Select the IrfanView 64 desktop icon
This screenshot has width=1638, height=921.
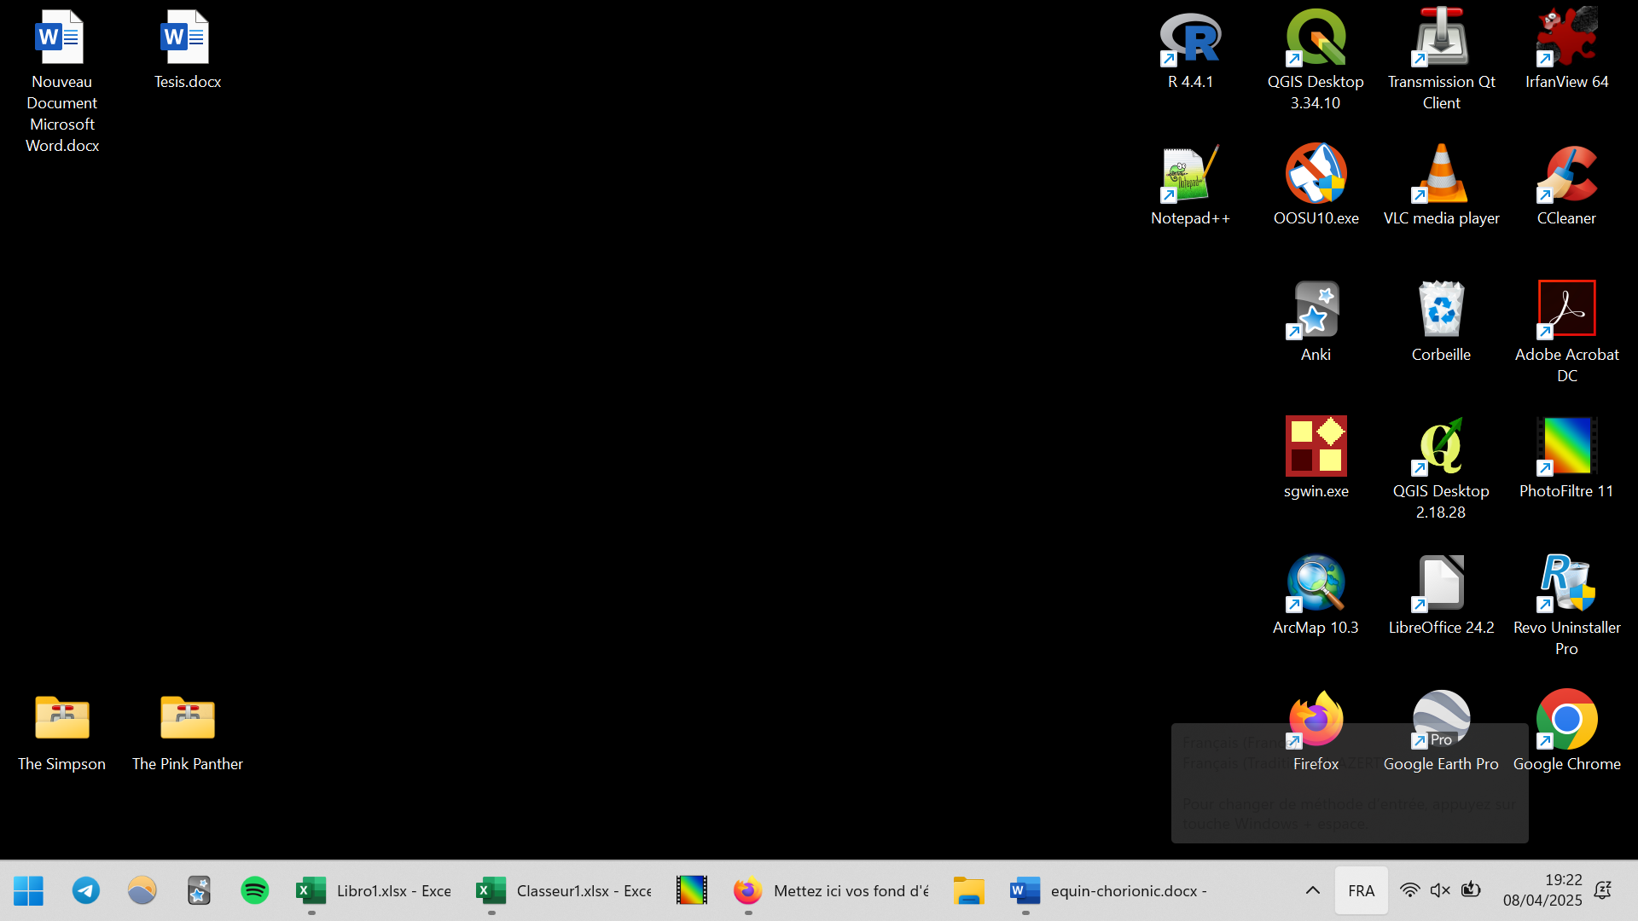(x=1566, y=49)
